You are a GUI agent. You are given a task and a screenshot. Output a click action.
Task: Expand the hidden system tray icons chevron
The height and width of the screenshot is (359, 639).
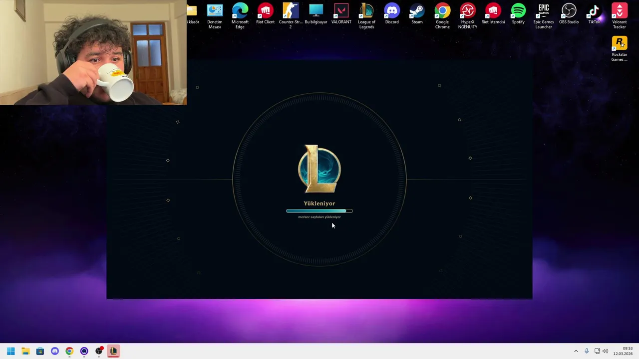coord(576,351)
